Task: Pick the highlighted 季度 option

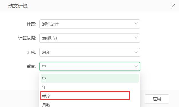Action: pyautogui.click(x=85, y=96)
